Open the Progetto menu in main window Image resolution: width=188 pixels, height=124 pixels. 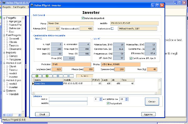(7, 7)
